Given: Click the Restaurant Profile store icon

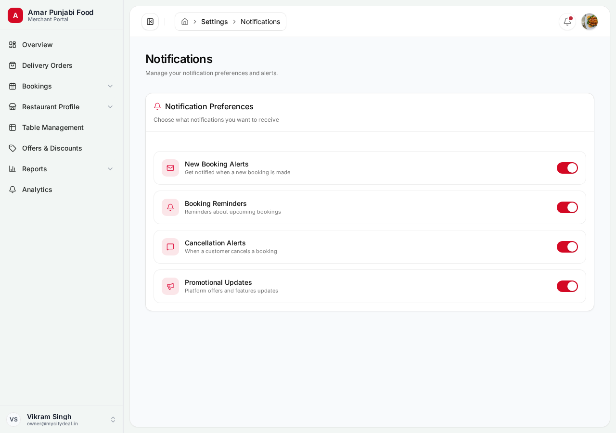Looking at the screenshot, I should 13,107.
